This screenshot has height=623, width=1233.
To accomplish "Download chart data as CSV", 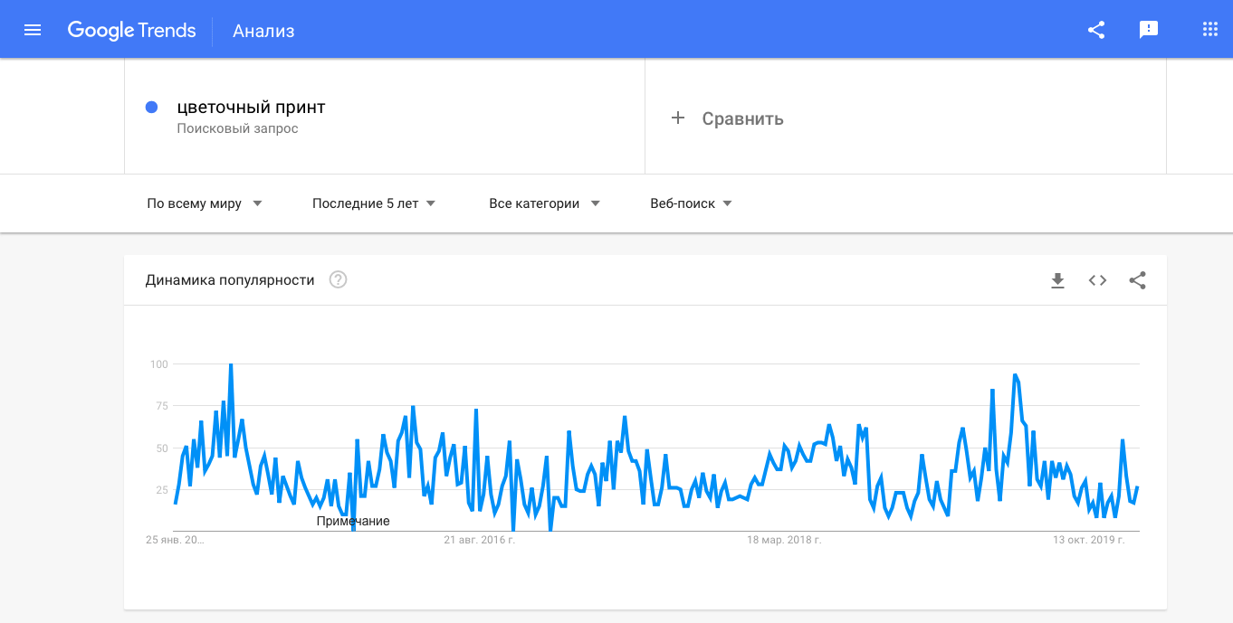I will click(x=1057, y=280).
